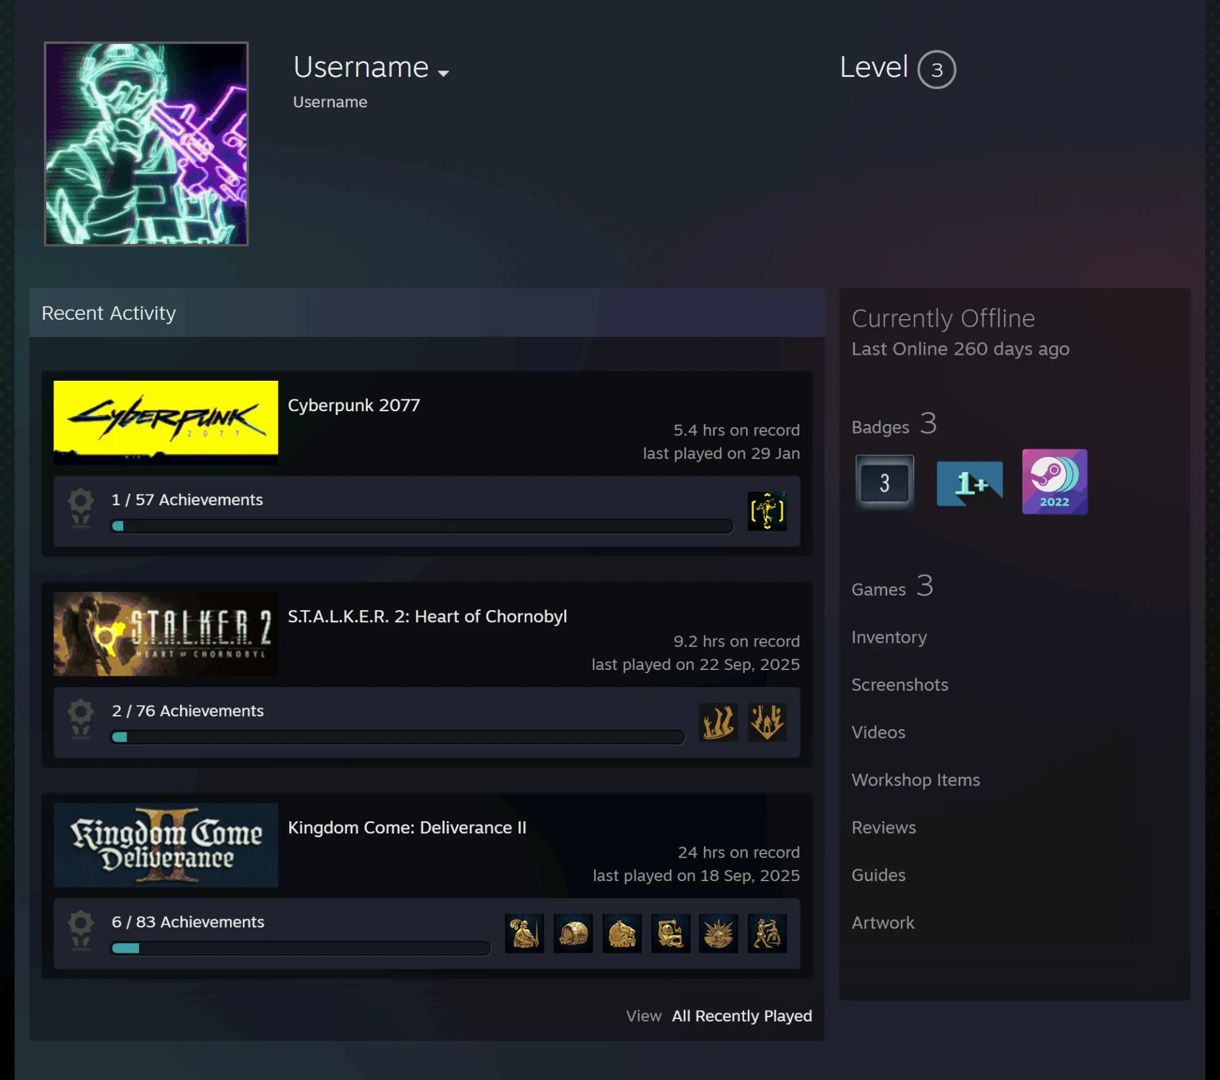Image resolution: width=1220 pixels, height=1080 pixels.
Task: Click achievements trophy icon in Cyberpunk 2077 row
Action: click(x=81, y=507)
